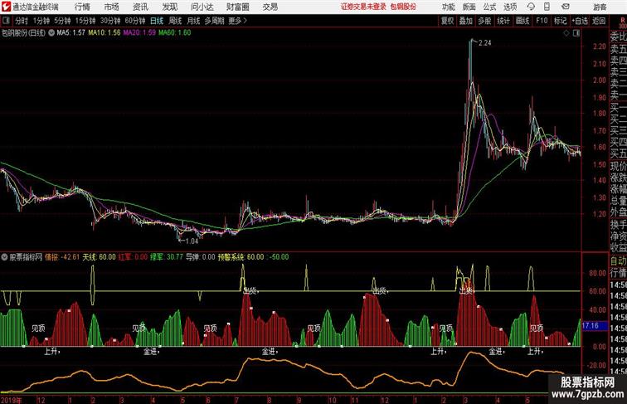Click the 统计 statistics button

click(x=503, y=21)
